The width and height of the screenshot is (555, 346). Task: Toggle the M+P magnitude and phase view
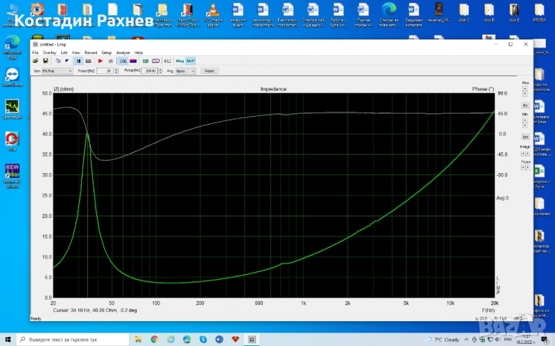[190, 61]
